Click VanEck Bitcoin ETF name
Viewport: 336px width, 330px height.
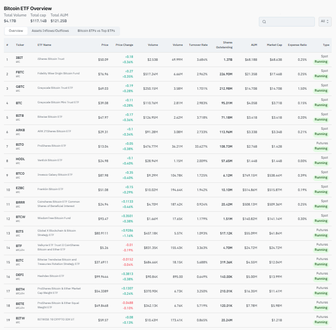[x=50, y=160]
